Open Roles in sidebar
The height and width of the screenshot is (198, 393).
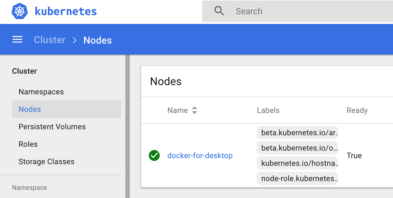pos(28,144)
